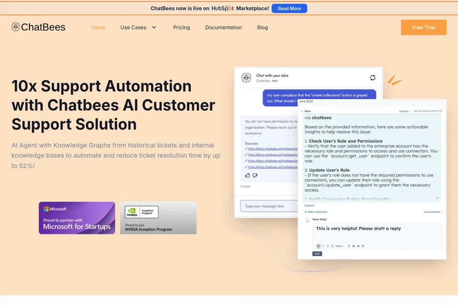The image size is (458, 305).
Task: Open the NVIDIA Inception Program badge
Action: coord(158,218)
